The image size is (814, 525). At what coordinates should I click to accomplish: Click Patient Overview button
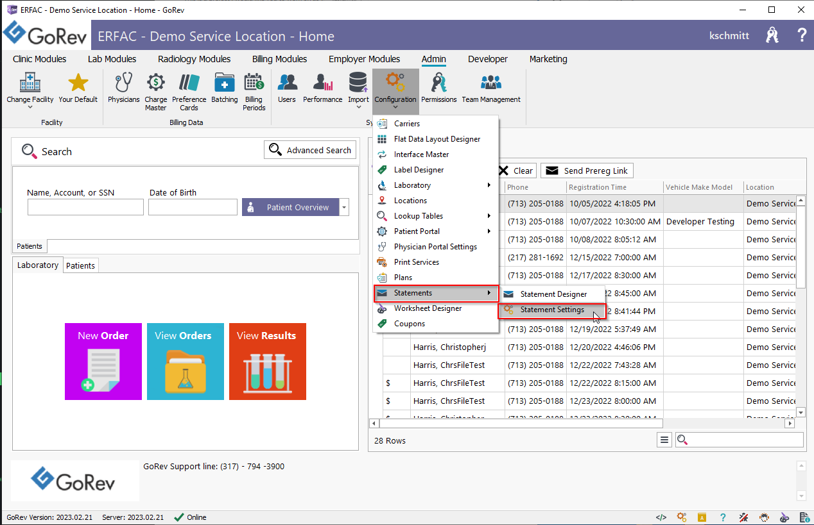[x=290, y=207]
